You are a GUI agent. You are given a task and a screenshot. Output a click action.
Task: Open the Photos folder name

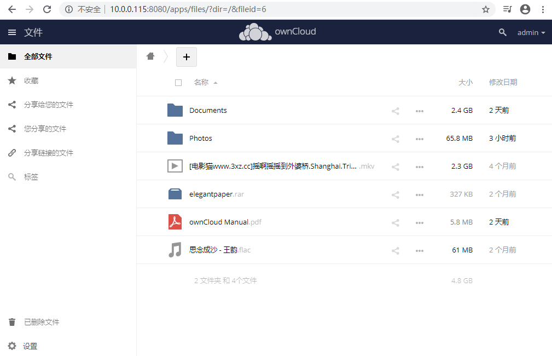(x=201, y=138)
